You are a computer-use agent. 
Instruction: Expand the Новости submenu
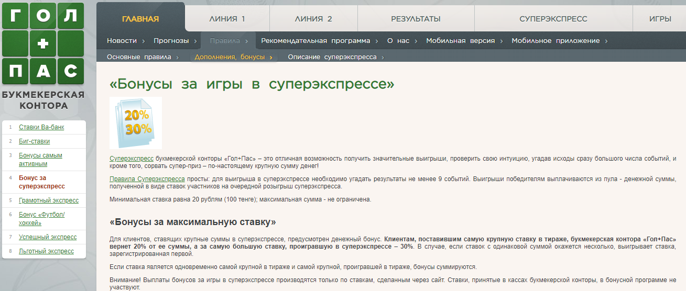[122, 41]
